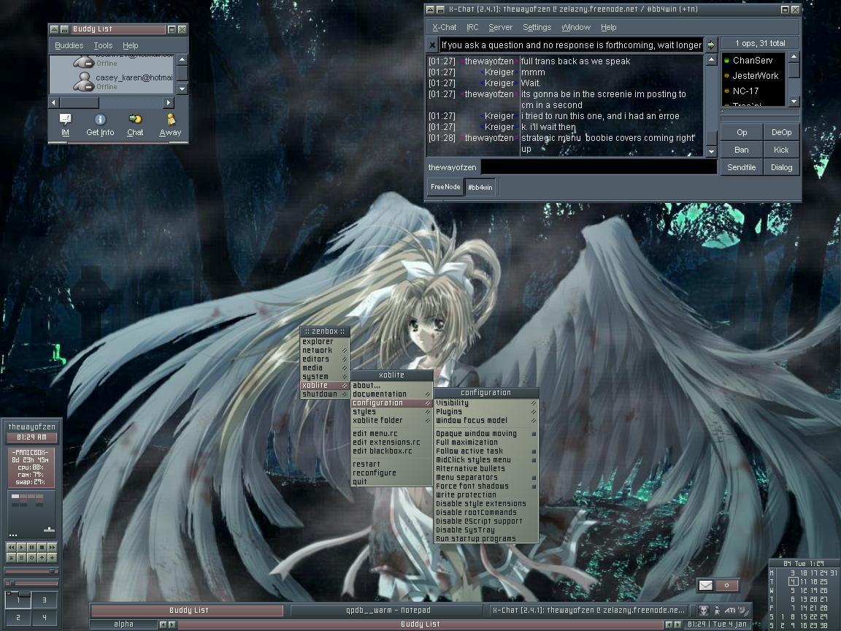Click the play button on media player

(x=21, y=547)
